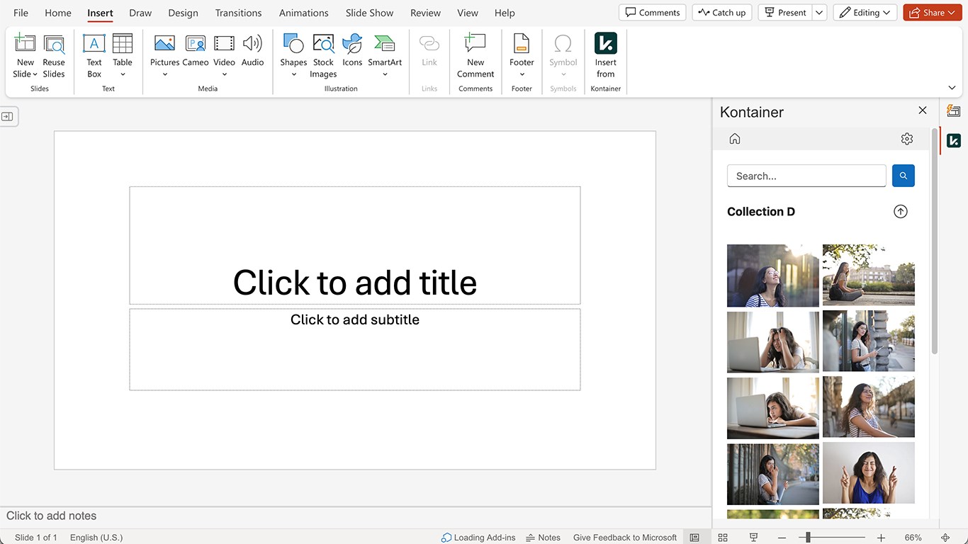Select the woman frustrated at laptop photo
Image resolution: width=968 pixels, height=544 pixels.
coord(773,341)
